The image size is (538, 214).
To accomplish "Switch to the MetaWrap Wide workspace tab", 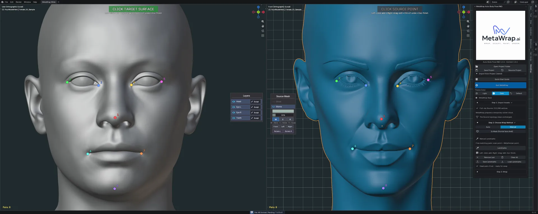I will click(x=49, y=2).
